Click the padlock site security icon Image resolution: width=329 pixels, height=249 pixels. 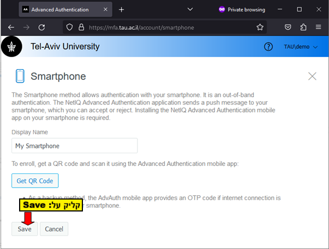[x=81, y=27]
